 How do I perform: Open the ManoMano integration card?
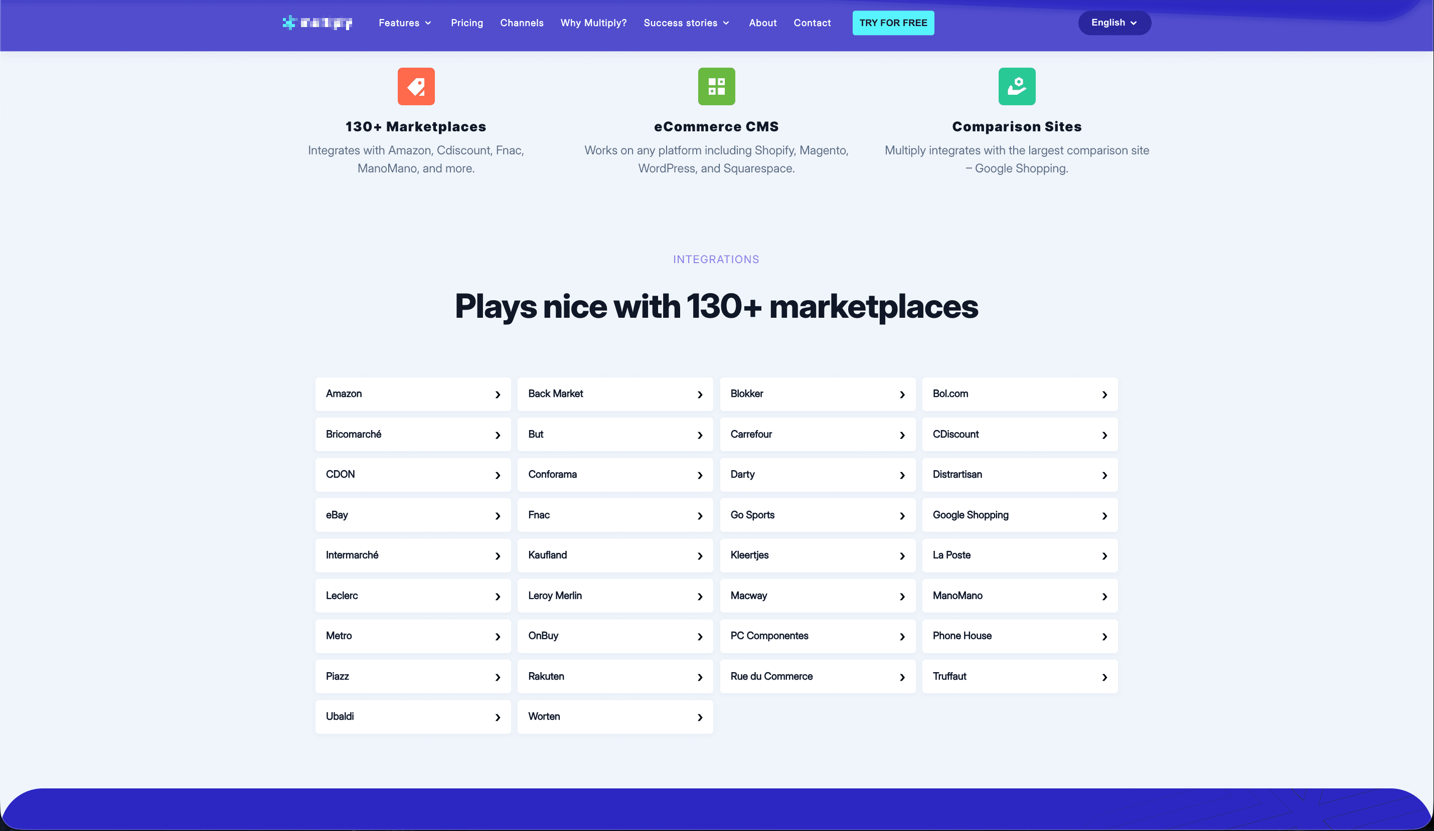pos(1019,595)
